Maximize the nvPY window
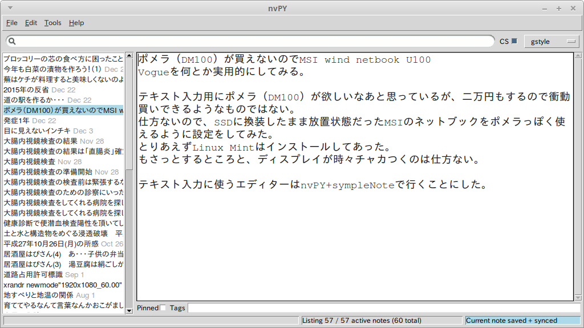 559,8
